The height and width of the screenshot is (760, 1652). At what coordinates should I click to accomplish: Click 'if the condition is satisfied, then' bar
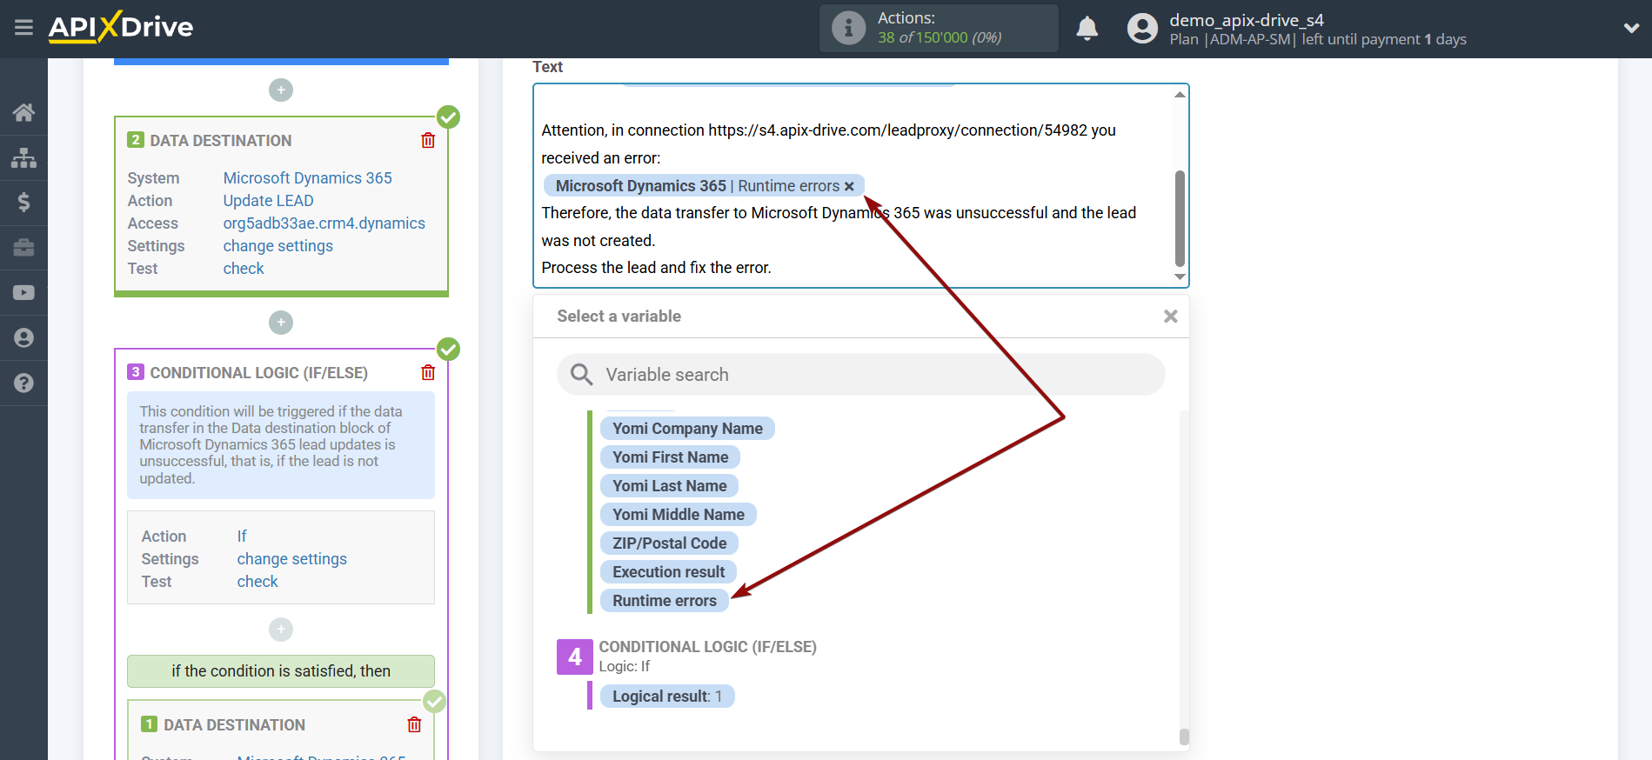click(281, 671)
